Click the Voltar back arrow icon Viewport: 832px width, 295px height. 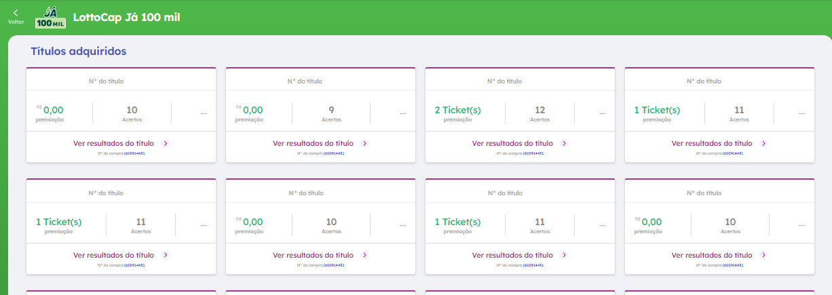tap(16, 13)
